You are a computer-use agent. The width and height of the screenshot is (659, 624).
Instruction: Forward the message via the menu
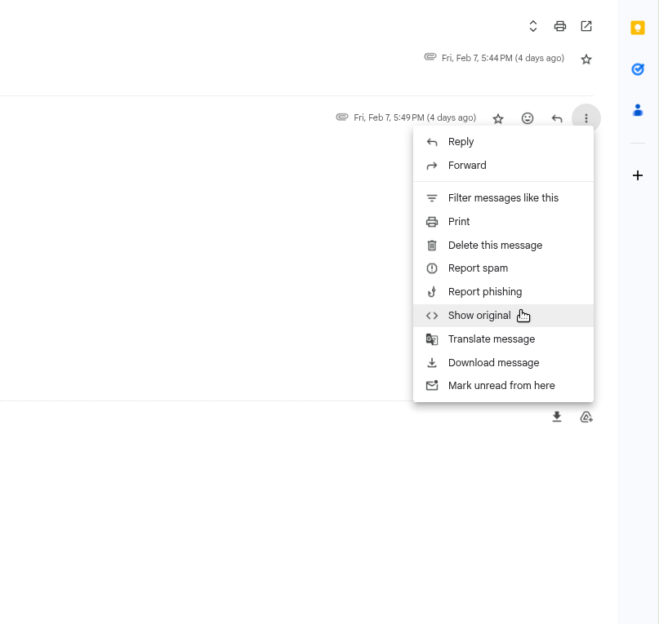point(466,165)
